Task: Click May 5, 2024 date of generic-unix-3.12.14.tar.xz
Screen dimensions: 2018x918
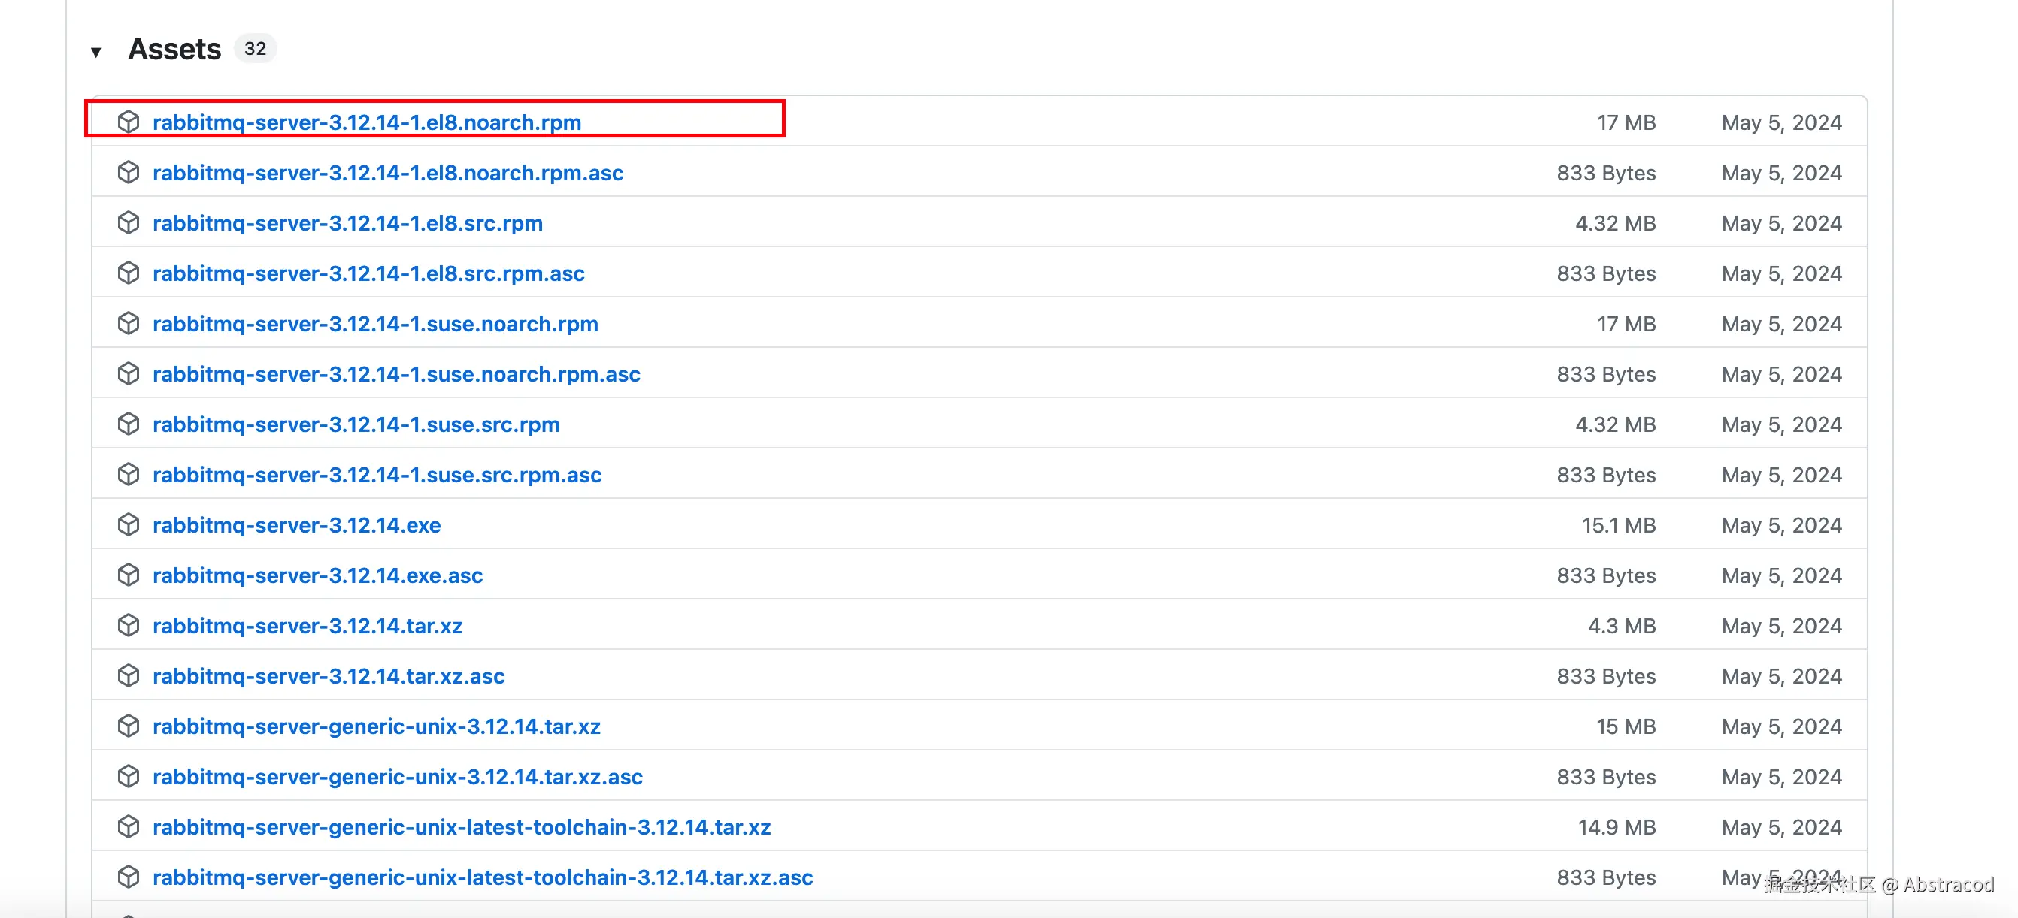Action: (x=1781, y=727)
